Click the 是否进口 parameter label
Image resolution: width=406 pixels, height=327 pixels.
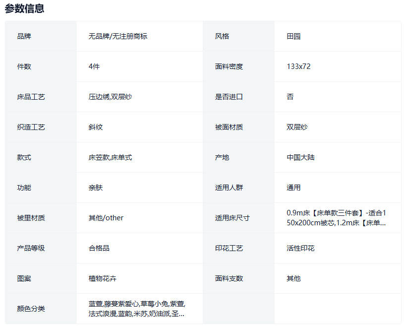(229, 97)
